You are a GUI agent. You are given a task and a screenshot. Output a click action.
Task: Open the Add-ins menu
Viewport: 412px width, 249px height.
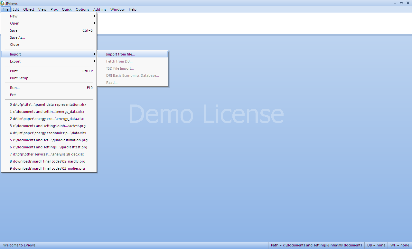point(100,9)
